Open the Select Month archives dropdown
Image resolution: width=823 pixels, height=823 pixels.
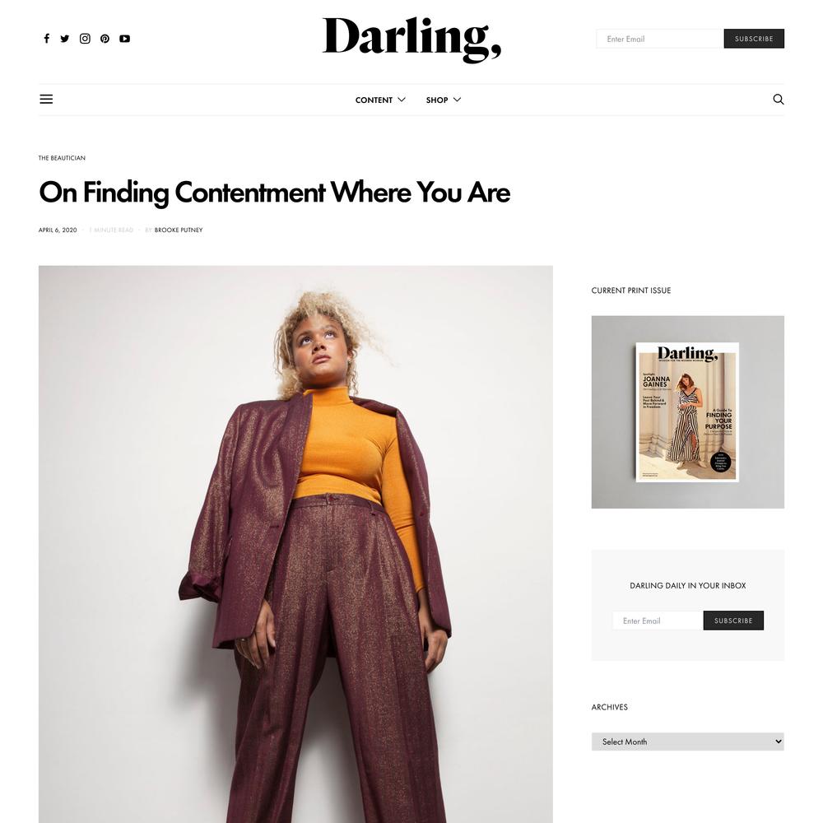[x=687, y=742]
